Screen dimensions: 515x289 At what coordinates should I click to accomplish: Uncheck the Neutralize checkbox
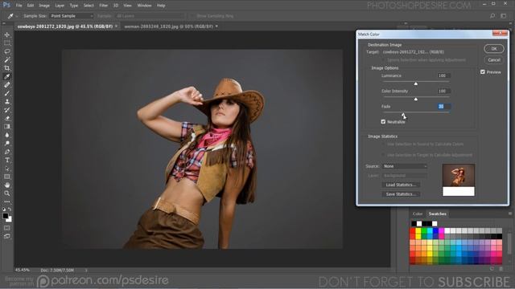click(383, 122)
